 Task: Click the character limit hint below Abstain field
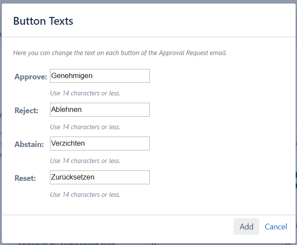tap(85, 160)
